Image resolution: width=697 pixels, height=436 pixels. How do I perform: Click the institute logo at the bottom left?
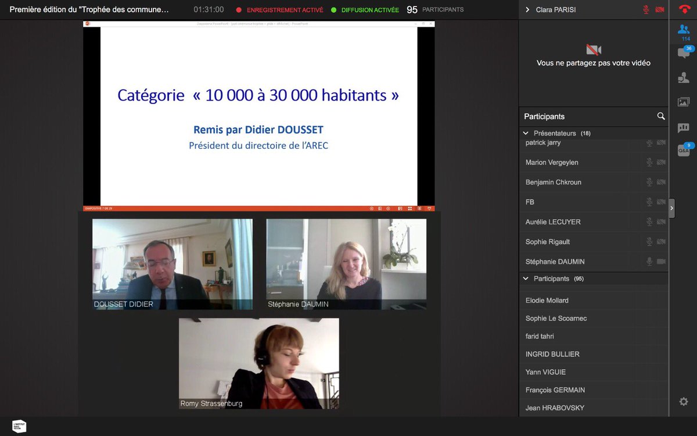(19, 426)
